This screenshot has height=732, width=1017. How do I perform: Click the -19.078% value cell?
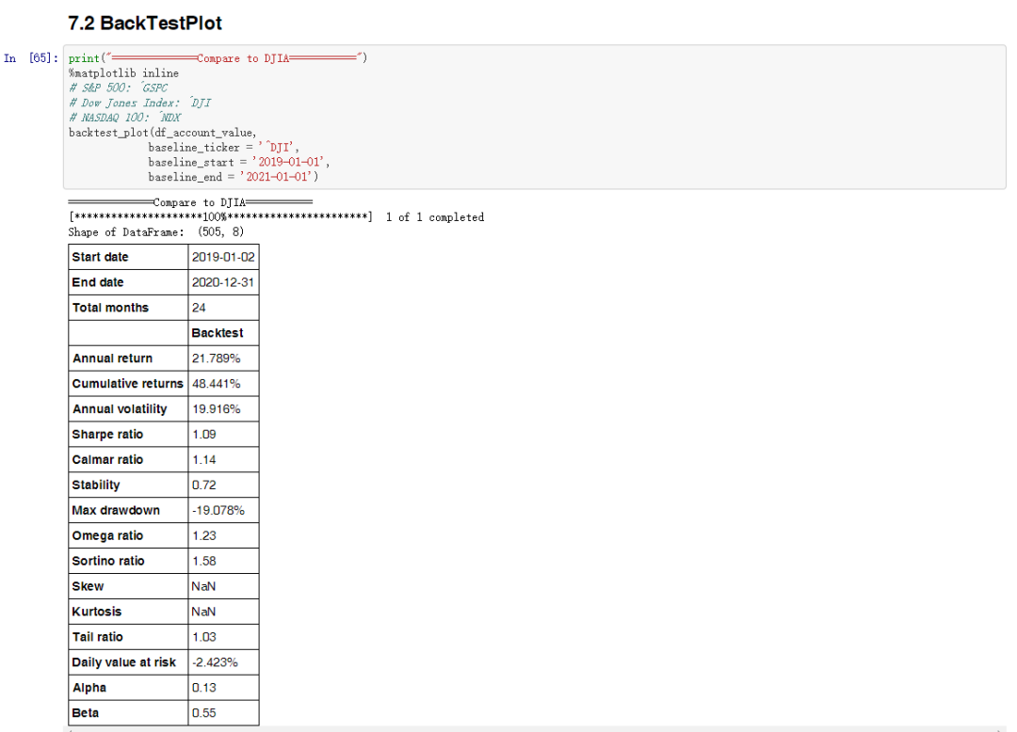[x=223, y=511]
